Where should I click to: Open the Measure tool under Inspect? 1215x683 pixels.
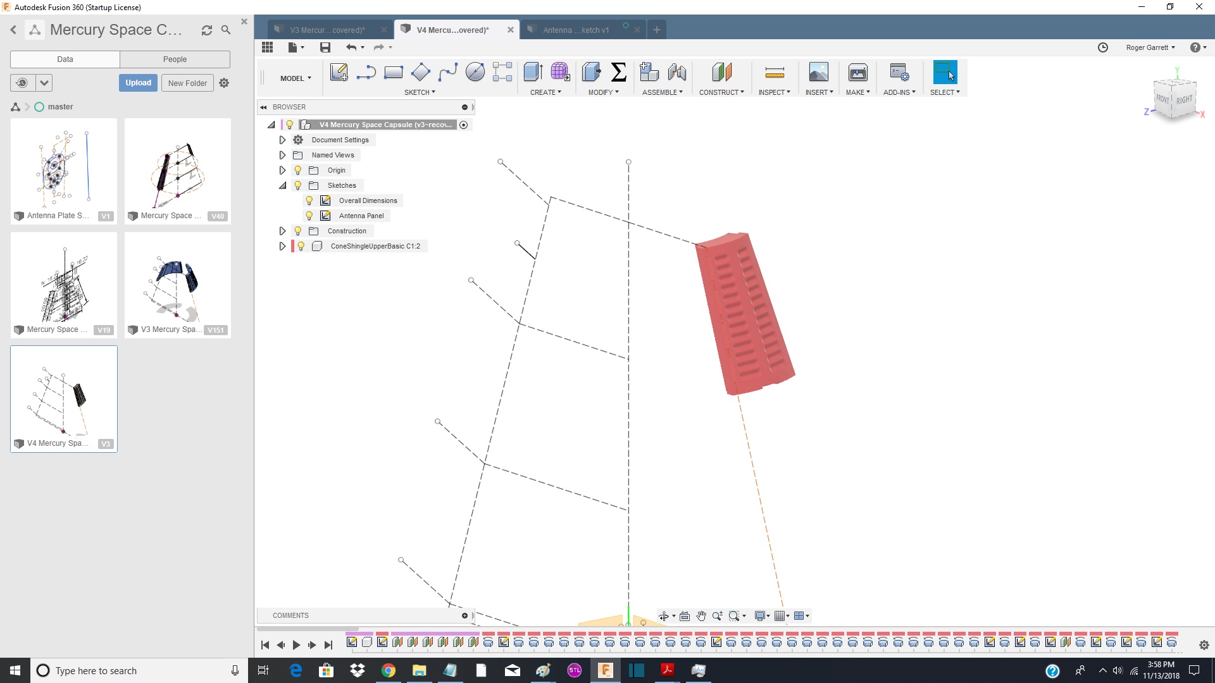click(x=775, y=73)
